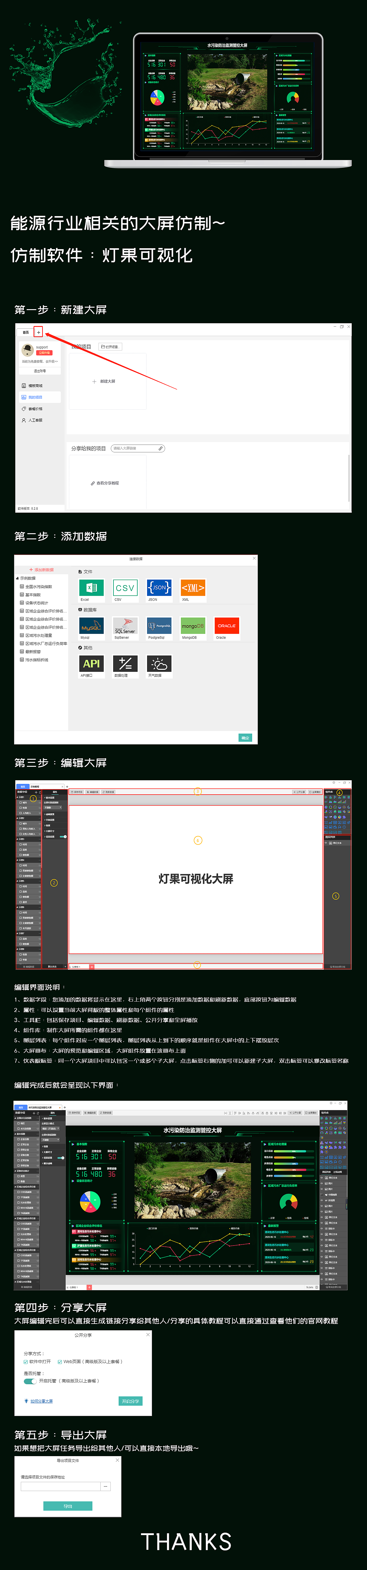Image resolution: width=367 pixels, height=1570 pixels.
Task: Choose the API接口 source icon
Action: [x=91, y=664]
